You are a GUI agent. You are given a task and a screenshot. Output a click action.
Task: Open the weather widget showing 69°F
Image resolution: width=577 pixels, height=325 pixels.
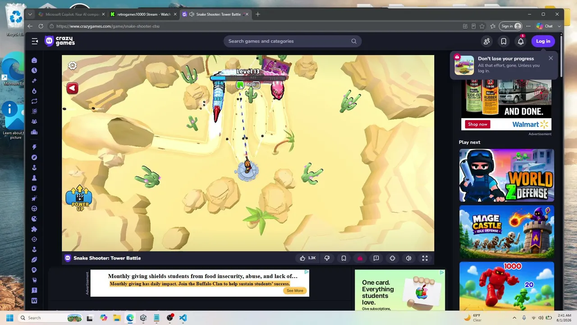[472, 318]
